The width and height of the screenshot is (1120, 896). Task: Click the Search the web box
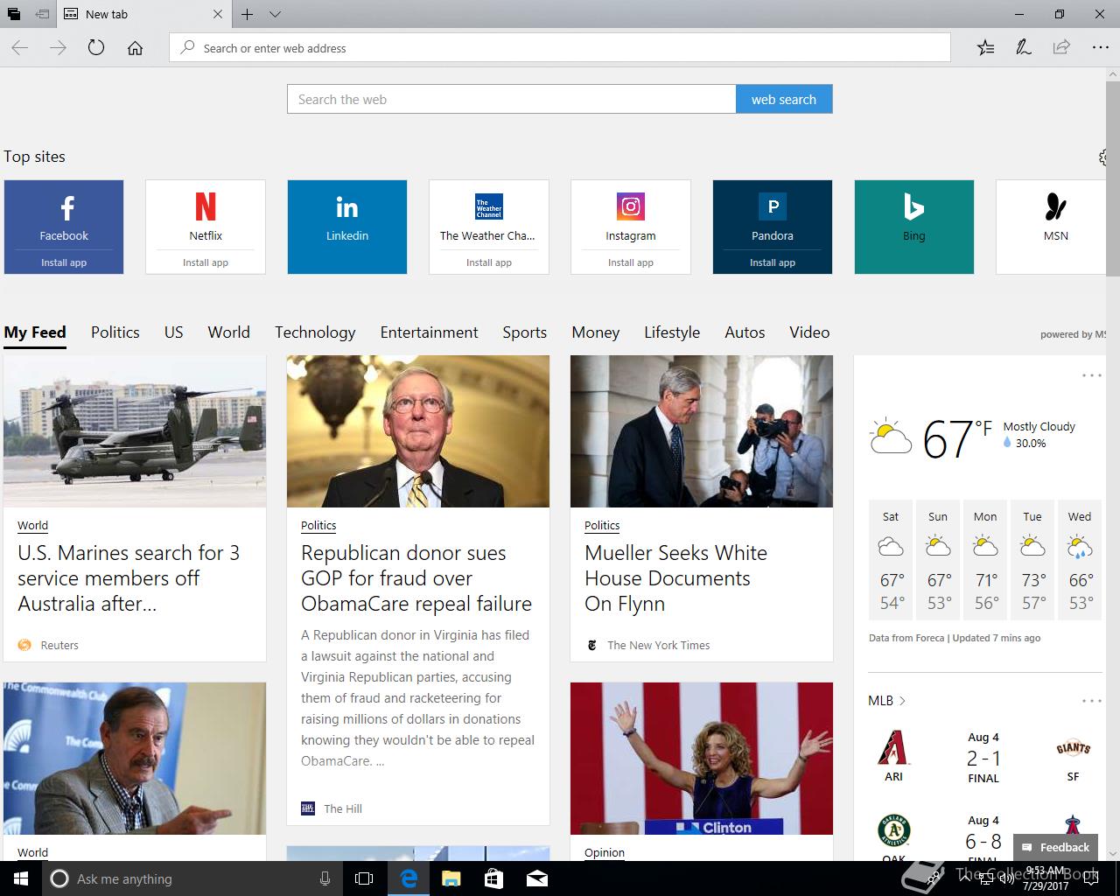[x=512, y=99]
